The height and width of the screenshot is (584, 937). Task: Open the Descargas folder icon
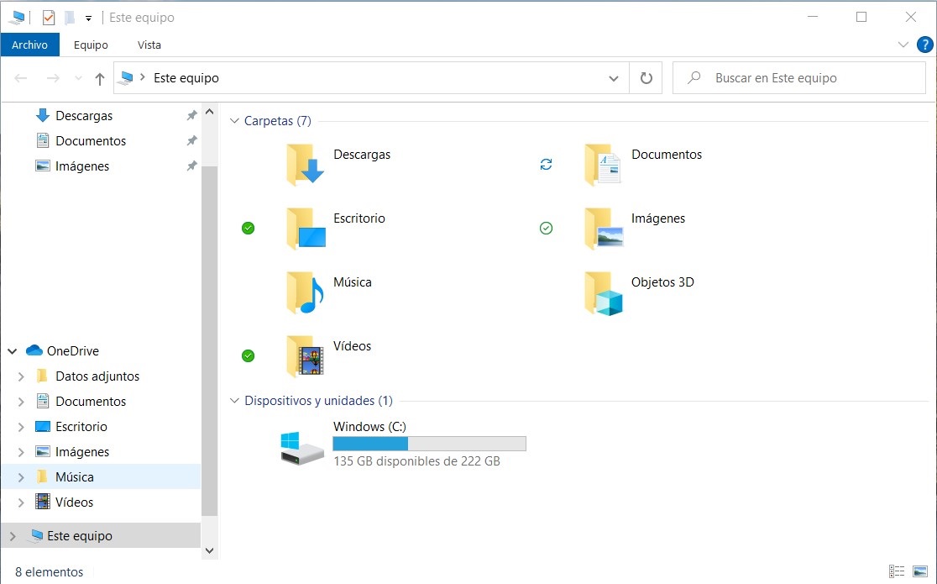[x=305, y=164]
